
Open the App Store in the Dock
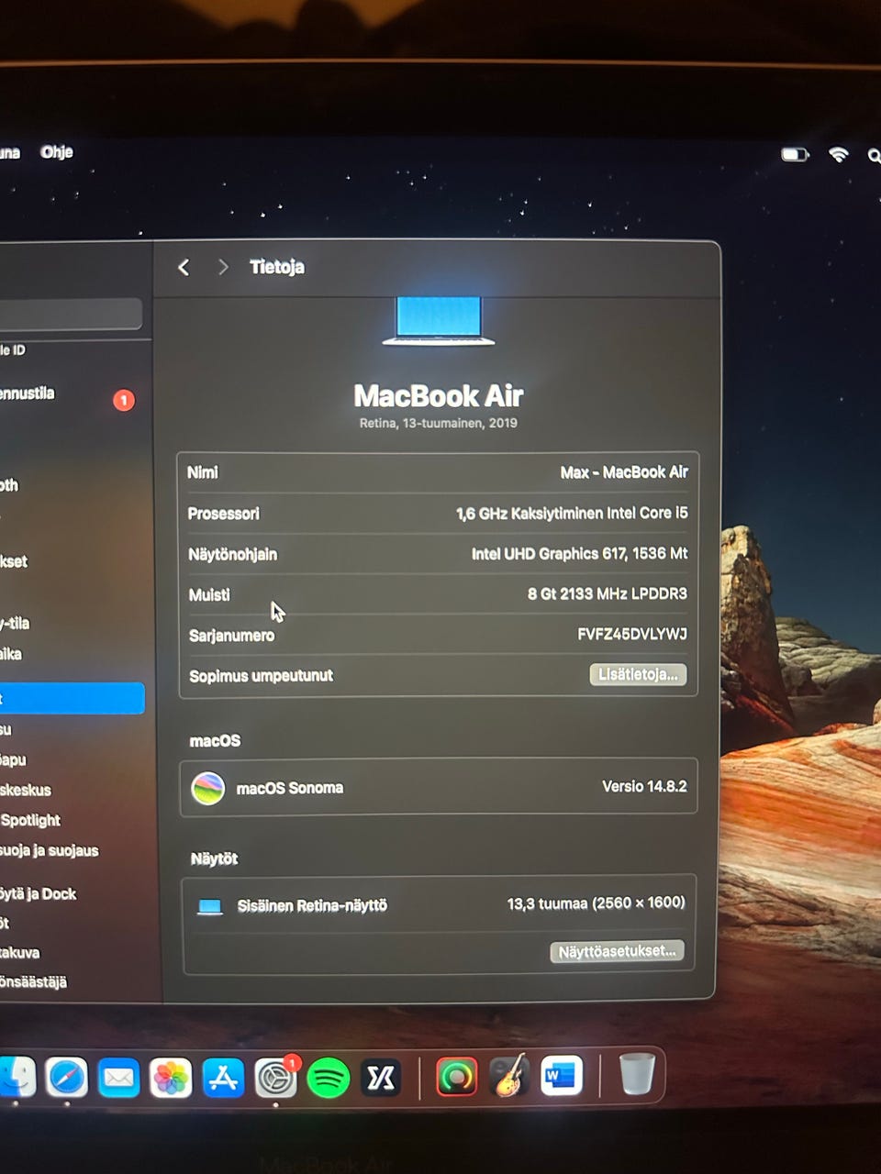point(223,1078)
